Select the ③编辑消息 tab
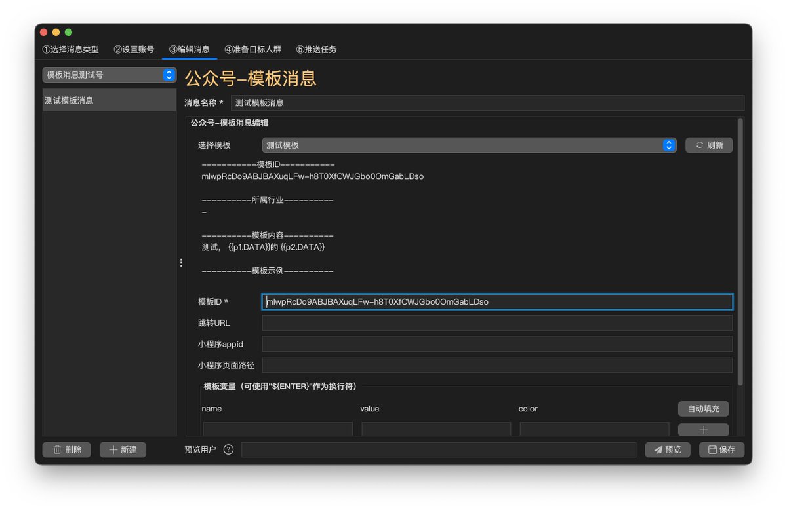 coord(190,49)
